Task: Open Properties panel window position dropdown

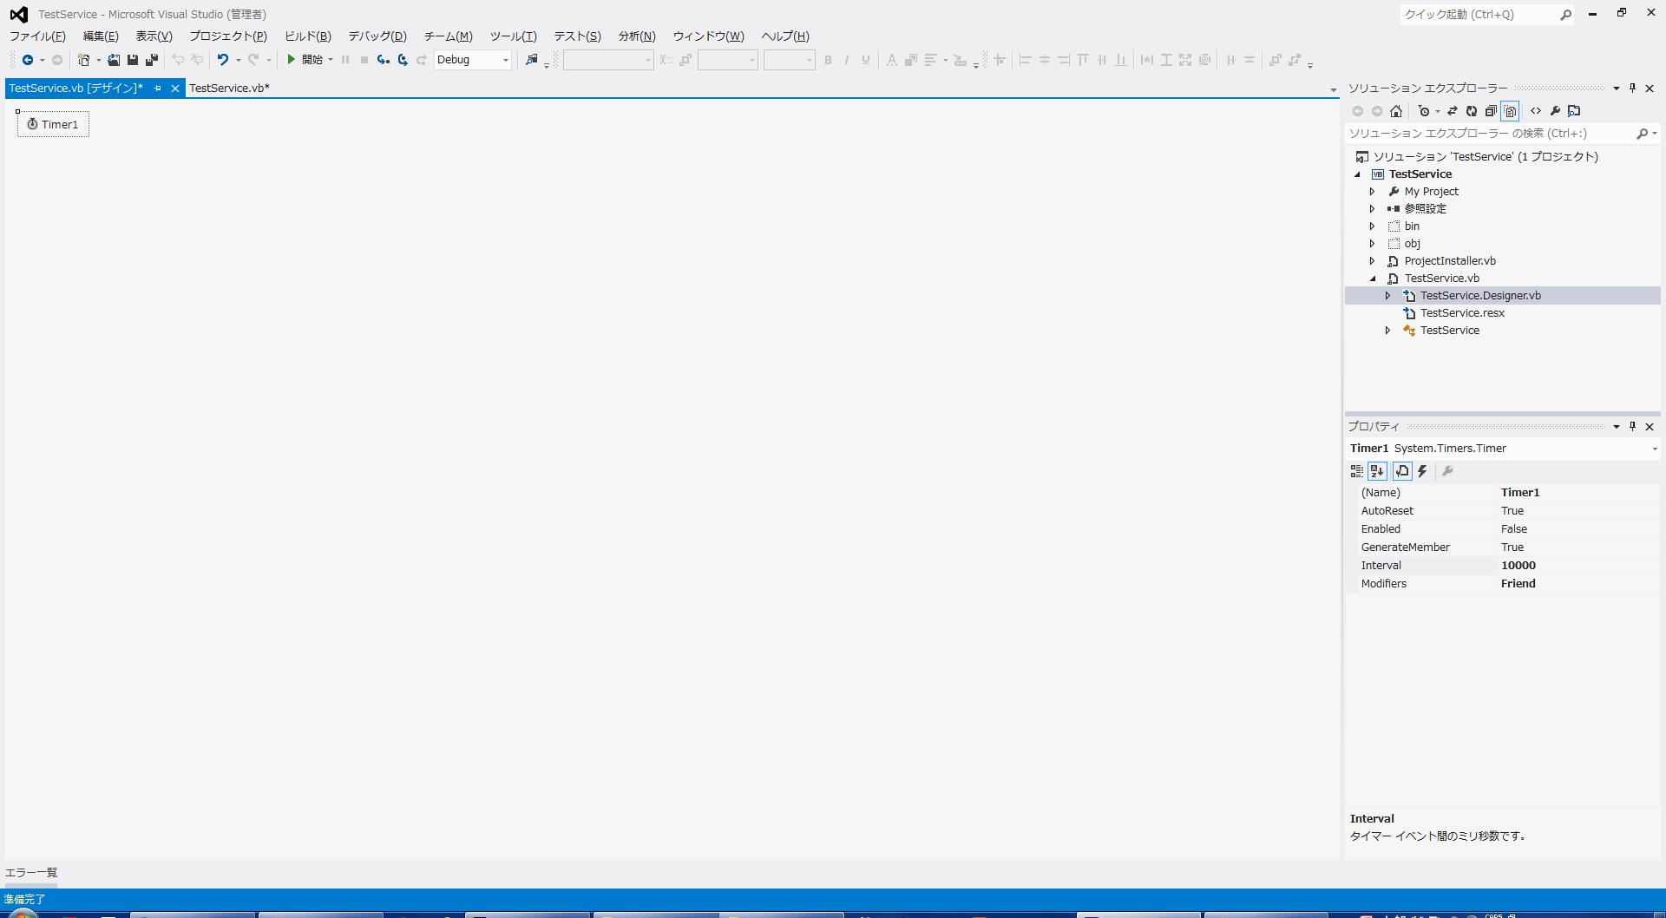Action: (x=1617, y=427)
